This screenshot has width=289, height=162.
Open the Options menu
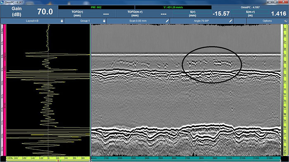tap(267, 21)
